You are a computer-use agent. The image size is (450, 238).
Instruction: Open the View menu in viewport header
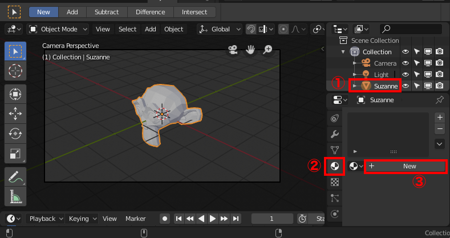pyautogui.click(x=103, y=29)
